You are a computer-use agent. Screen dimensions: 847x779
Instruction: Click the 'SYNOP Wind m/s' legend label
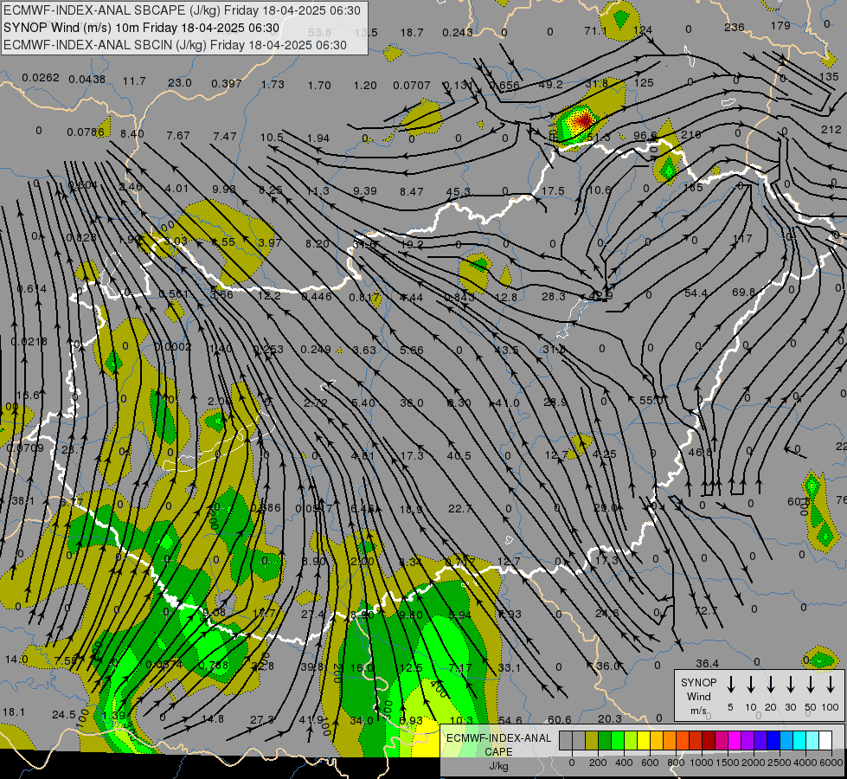(x=698, y=696)
